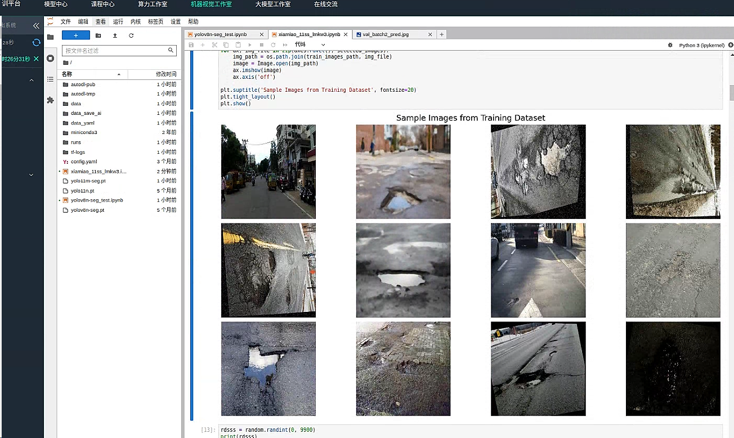Save the notebook with the disk icon
Image resolution: width=734 pixels, height=438 pixels.
(191, 44)
